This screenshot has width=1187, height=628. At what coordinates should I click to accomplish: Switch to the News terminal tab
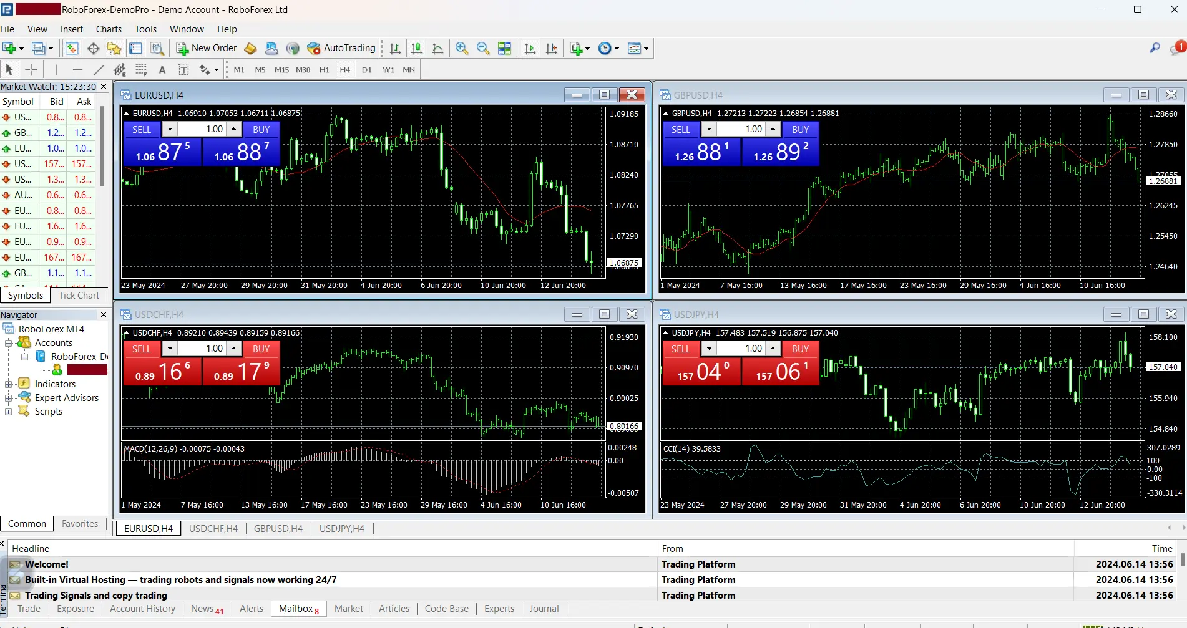(x=207, y=609)
